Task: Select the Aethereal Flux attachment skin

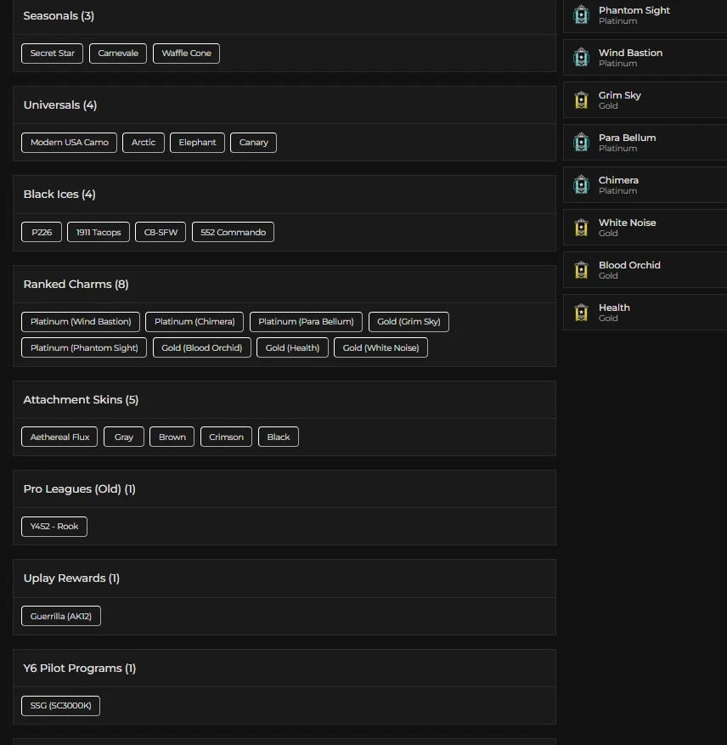Action: click(x=59, y=437)
